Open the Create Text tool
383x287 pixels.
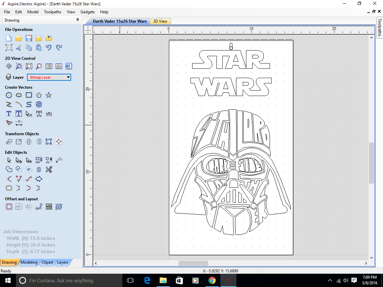(x=9, y=114)
